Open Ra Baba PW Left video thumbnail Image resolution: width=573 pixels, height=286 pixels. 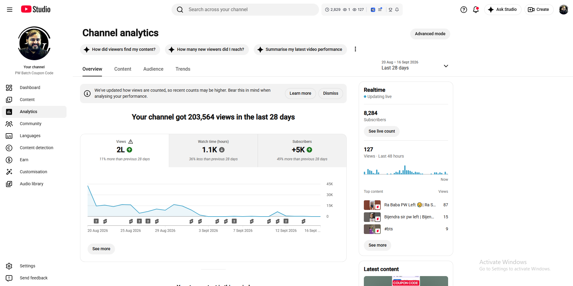[372, 205]
